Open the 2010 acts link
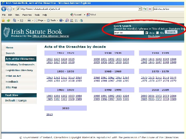The height and width of the screenshot is (139, 186). click(x=49, y=114)
